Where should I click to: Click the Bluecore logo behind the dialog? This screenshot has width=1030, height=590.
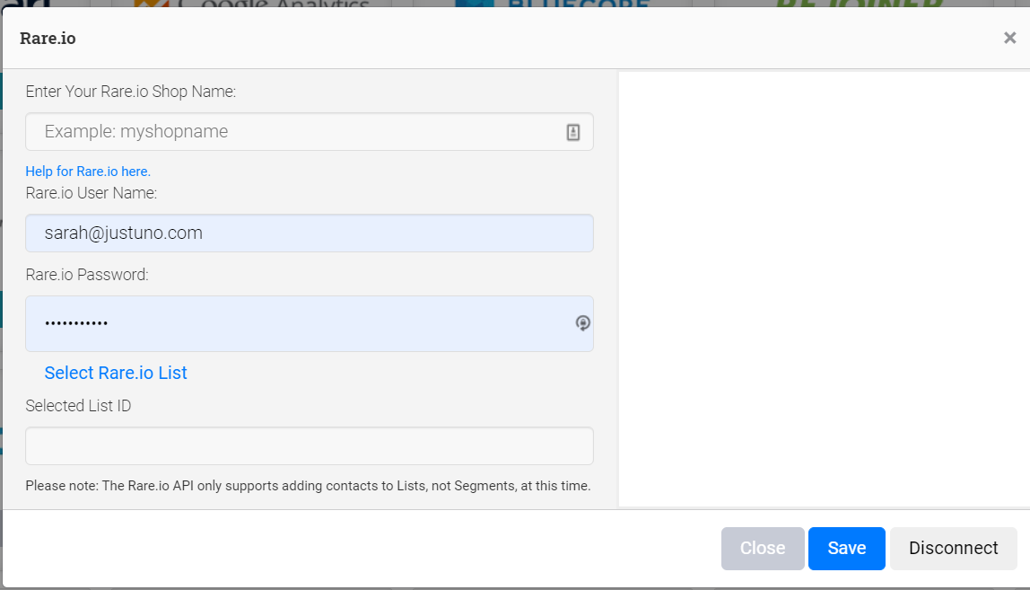(552, 4)
